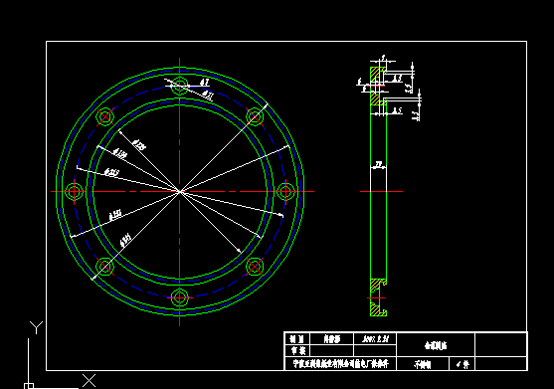Pick the right bolt hole on the horizontal centerline

[x=285, y=191]
